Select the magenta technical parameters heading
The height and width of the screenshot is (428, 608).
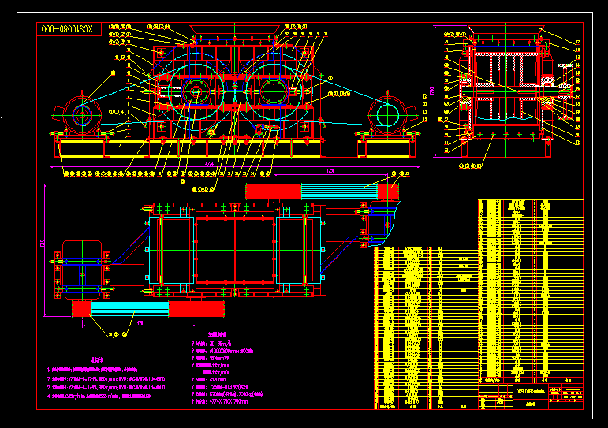tap(217, 333)
